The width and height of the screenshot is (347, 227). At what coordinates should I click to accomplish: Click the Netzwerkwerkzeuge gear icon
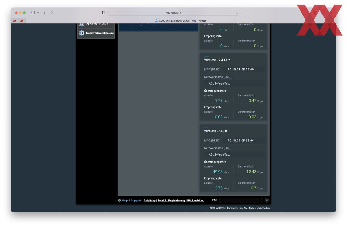click(x=82, y=33)
